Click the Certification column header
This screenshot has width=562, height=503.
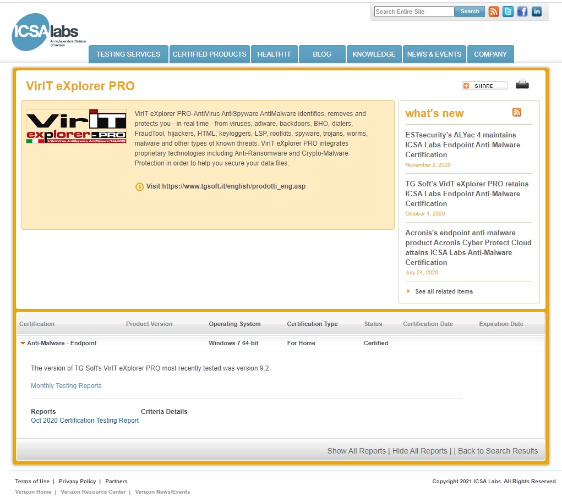(x=37, y=324)
